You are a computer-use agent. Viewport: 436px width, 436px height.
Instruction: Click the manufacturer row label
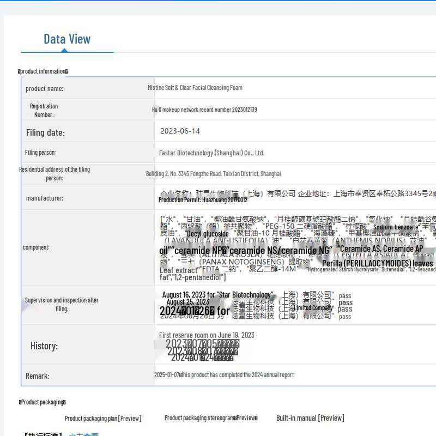44,198
